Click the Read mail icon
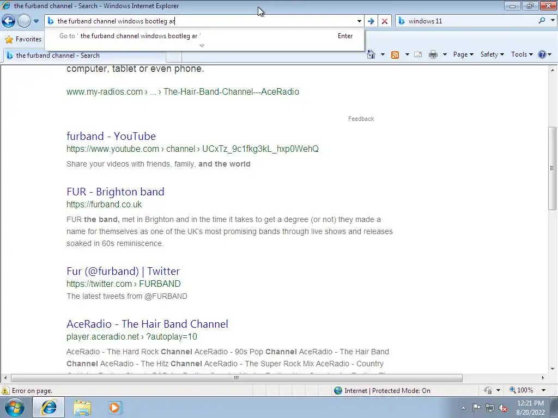558x418 pixels. click(418, 54)
